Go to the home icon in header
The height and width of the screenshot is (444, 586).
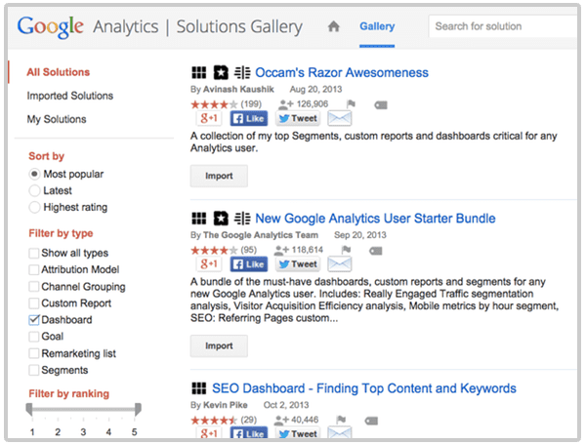pyautogui.click(x=333, y=26)
